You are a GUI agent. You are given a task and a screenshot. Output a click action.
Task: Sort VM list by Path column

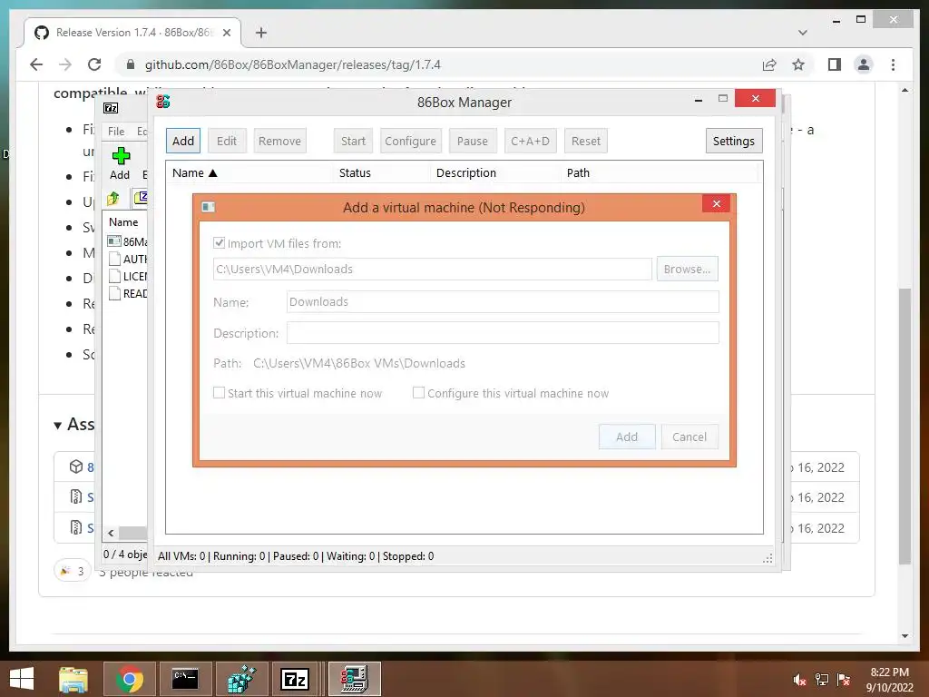[659, 173]
